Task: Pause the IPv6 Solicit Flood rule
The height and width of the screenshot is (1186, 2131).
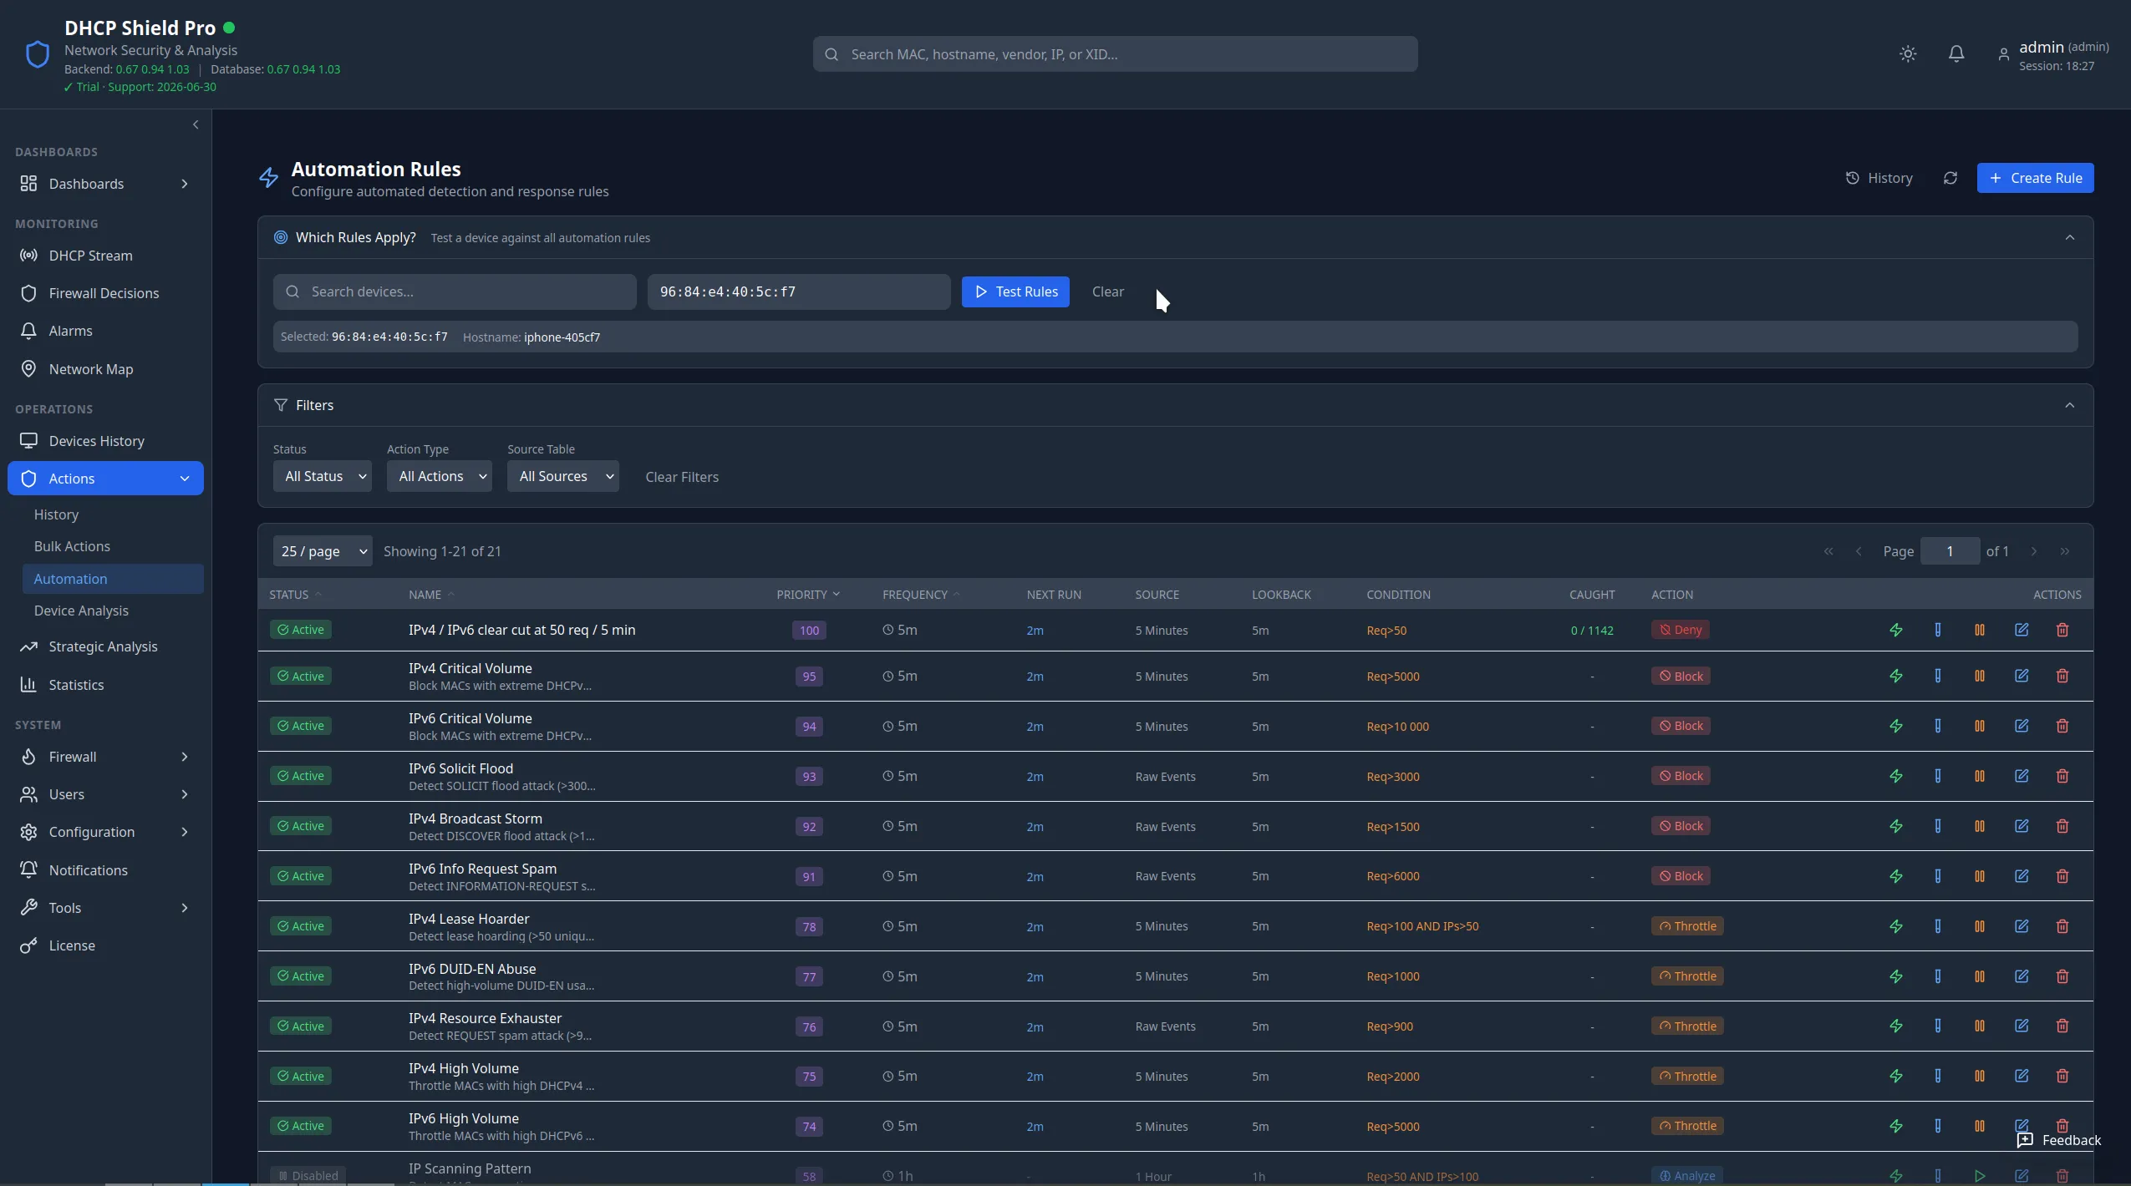Action: [x=1980, y=776]
